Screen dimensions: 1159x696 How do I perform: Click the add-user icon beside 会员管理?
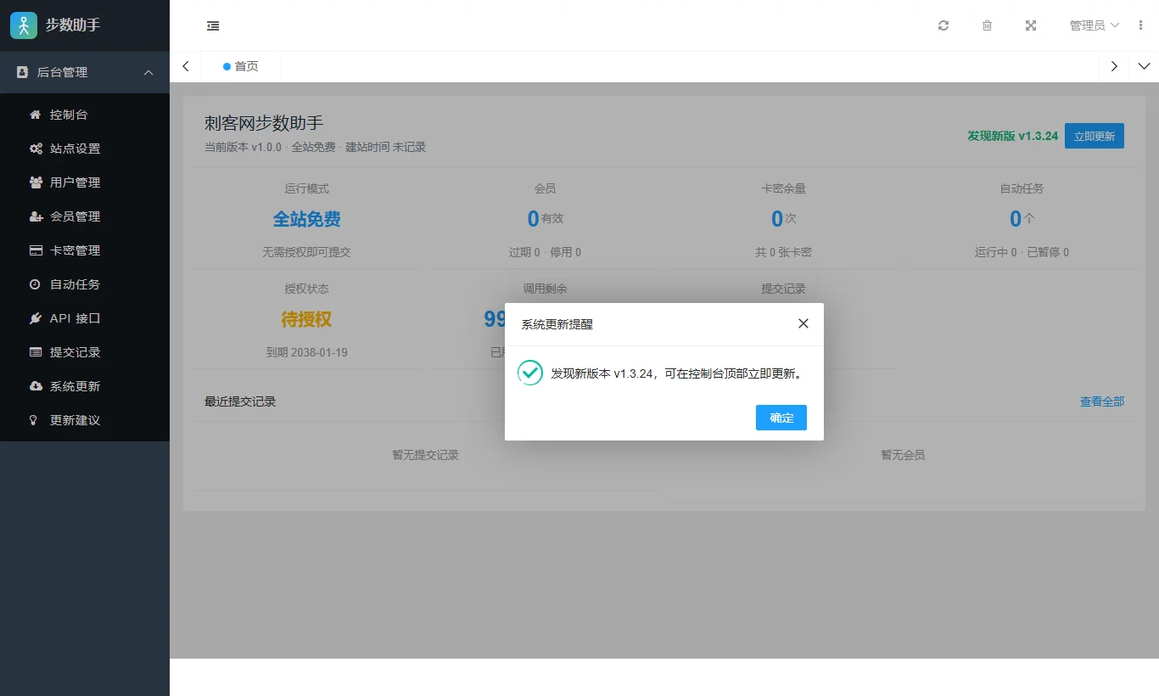tap(36, 216)
